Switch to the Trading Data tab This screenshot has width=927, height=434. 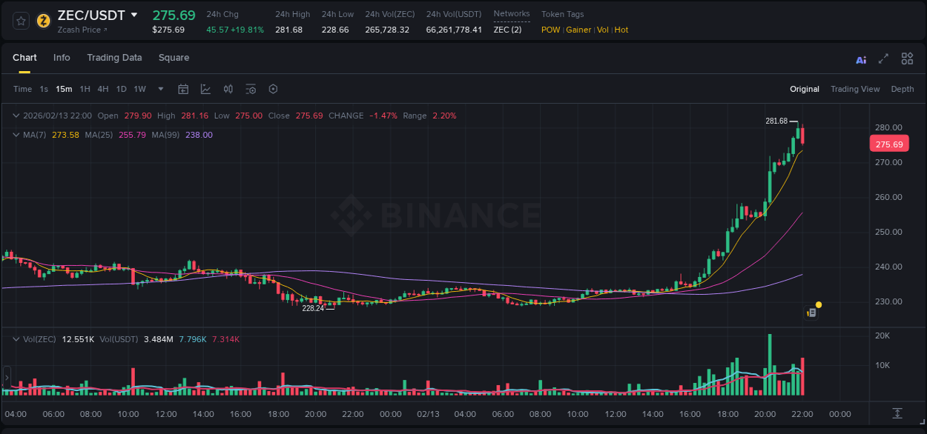pyautogui.click(x=114, y=57)
